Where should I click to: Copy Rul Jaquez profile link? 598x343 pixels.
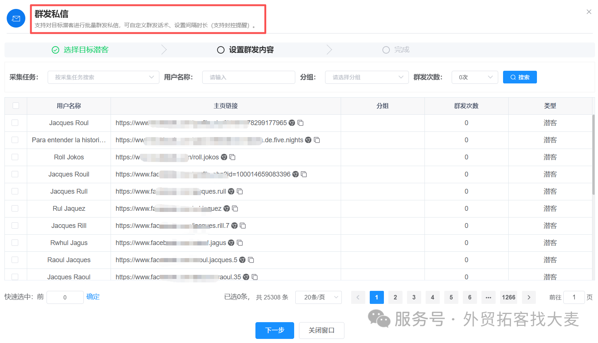click(235, 209)
